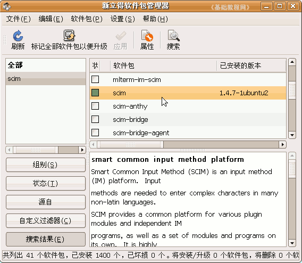Select the scim entry in left list
302x263 pixels.
point(46,79)
